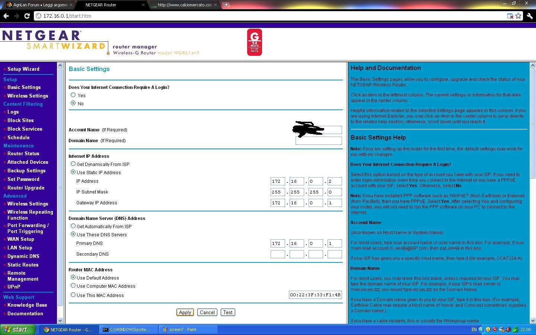The height and width of the screenshot is (335, 536).
Task: Select Use Computer MAC Address option
Action: click(x=73, y=285)
